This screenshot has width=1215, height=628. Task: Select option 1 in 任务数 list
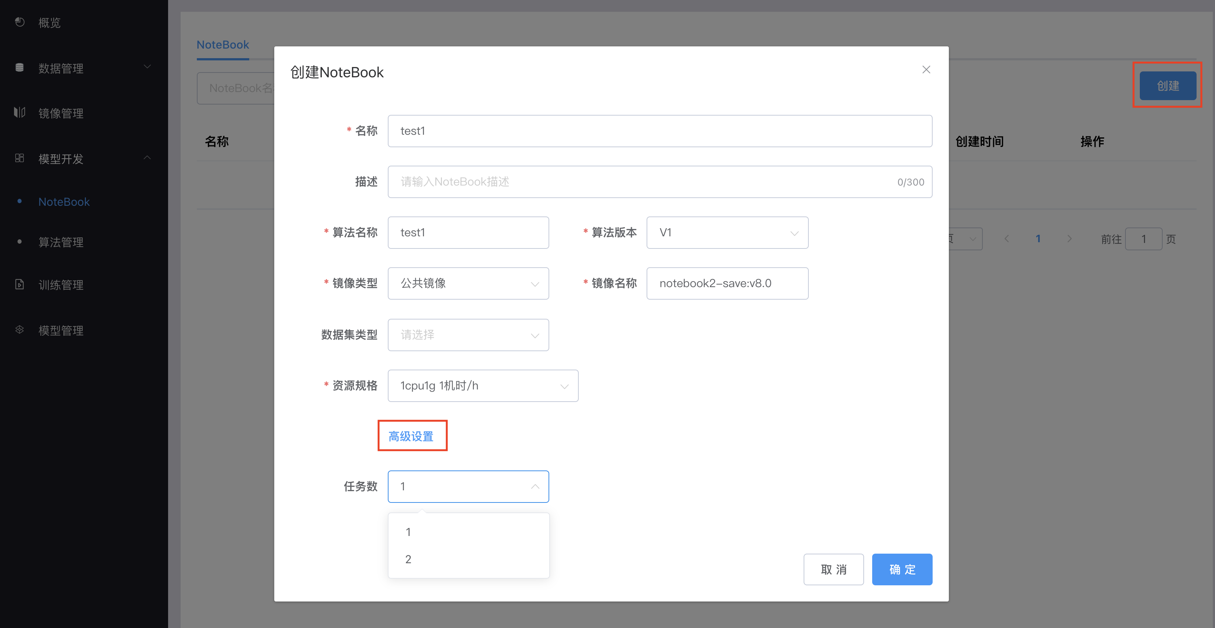click(x=469, y=532)
